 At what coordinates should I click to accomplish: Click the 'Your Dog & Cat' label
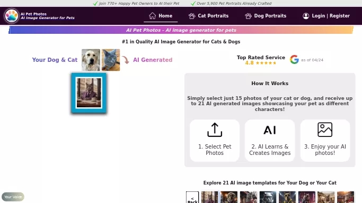click(55, 60)
